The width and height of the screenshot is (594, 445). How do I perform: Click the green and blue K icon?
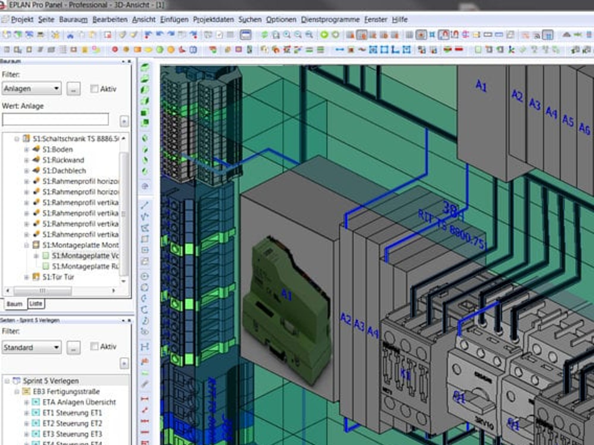pos(511,50)
